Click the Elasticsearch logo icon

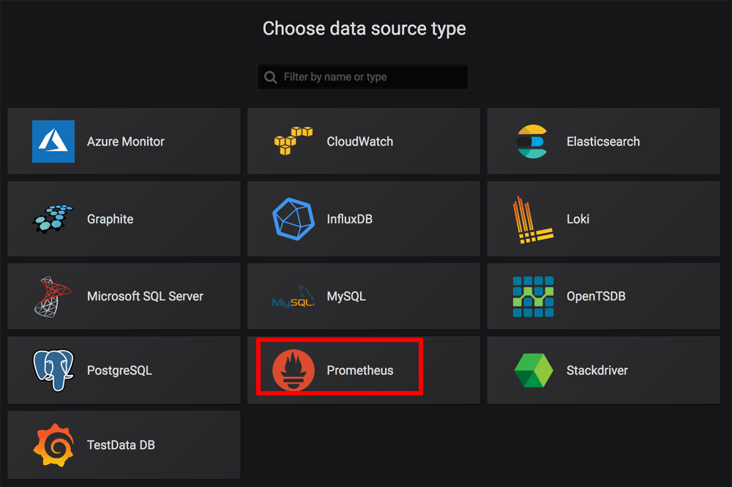click(532, 141)
